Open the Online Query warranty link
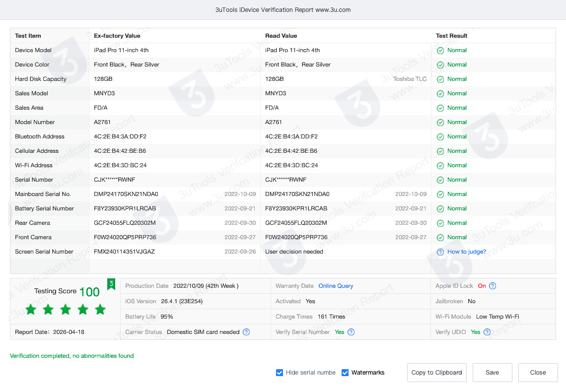Screen dimensions: 566x390 click(336, 286)
